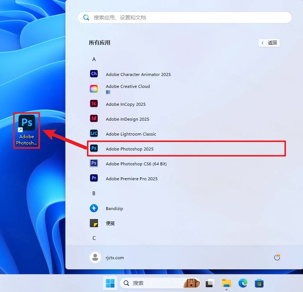Viewport: 303px width, 292px height.
Task: Click the 返回 back button
Action: 269,43
